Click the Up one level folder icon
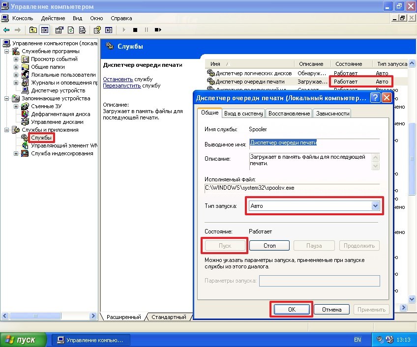 pos(33,29)
